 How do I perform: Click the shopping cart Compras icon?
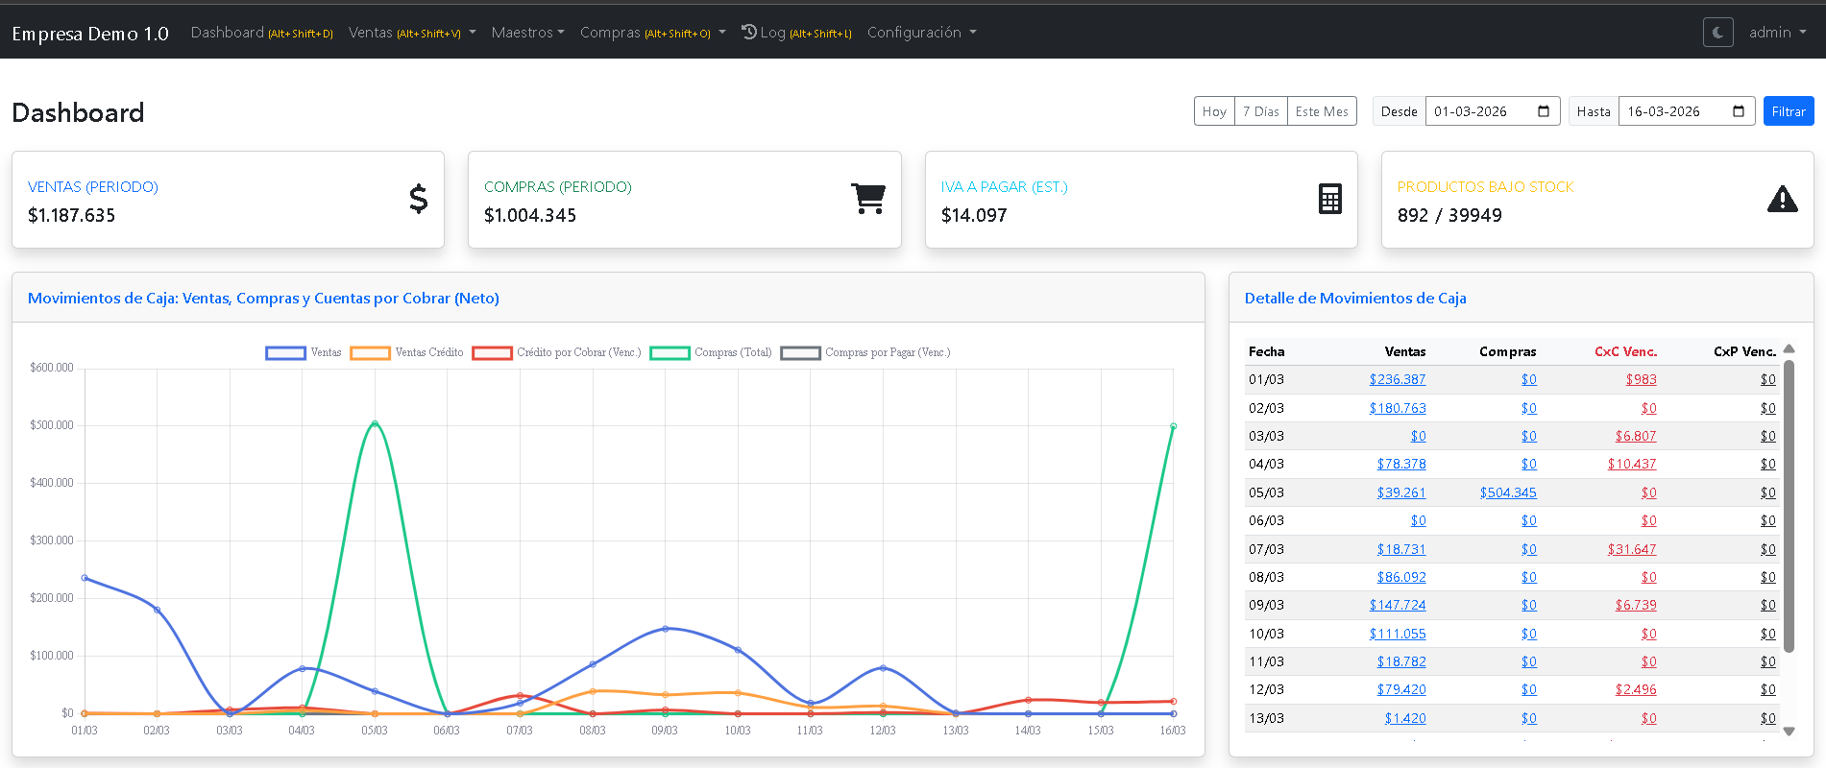coord(868,199)
